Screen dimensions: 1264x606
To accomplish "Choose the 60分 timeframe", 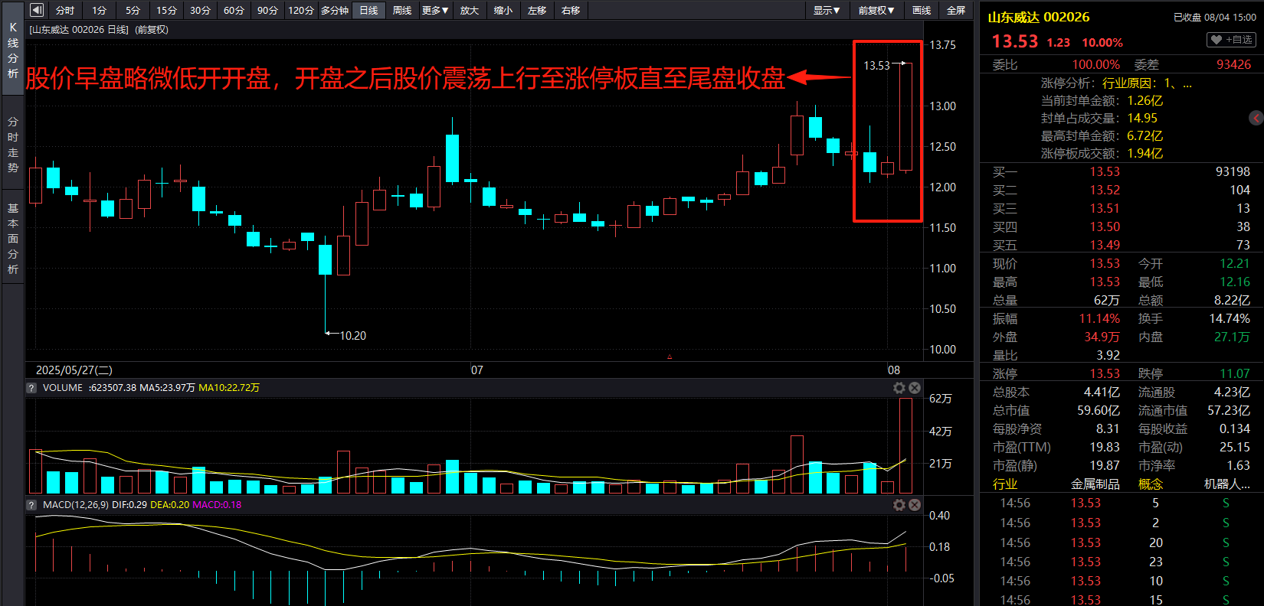I will pyautogui.click(x=234, y=10).
